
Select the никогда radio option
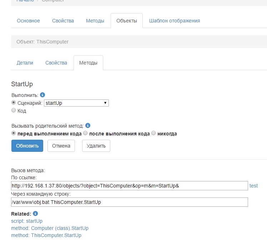[x=153, y=133]
